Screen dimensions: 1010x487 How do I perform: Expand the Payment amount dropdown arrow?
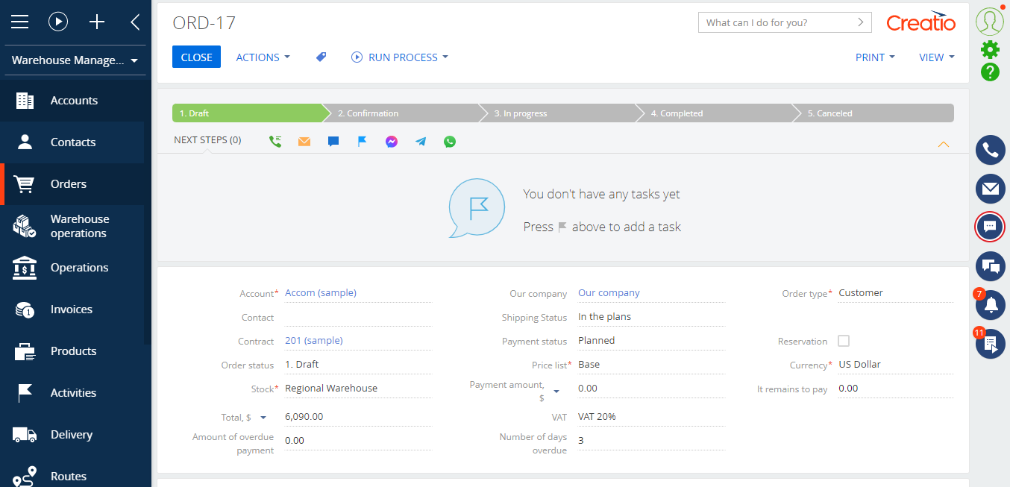[555, 390]
